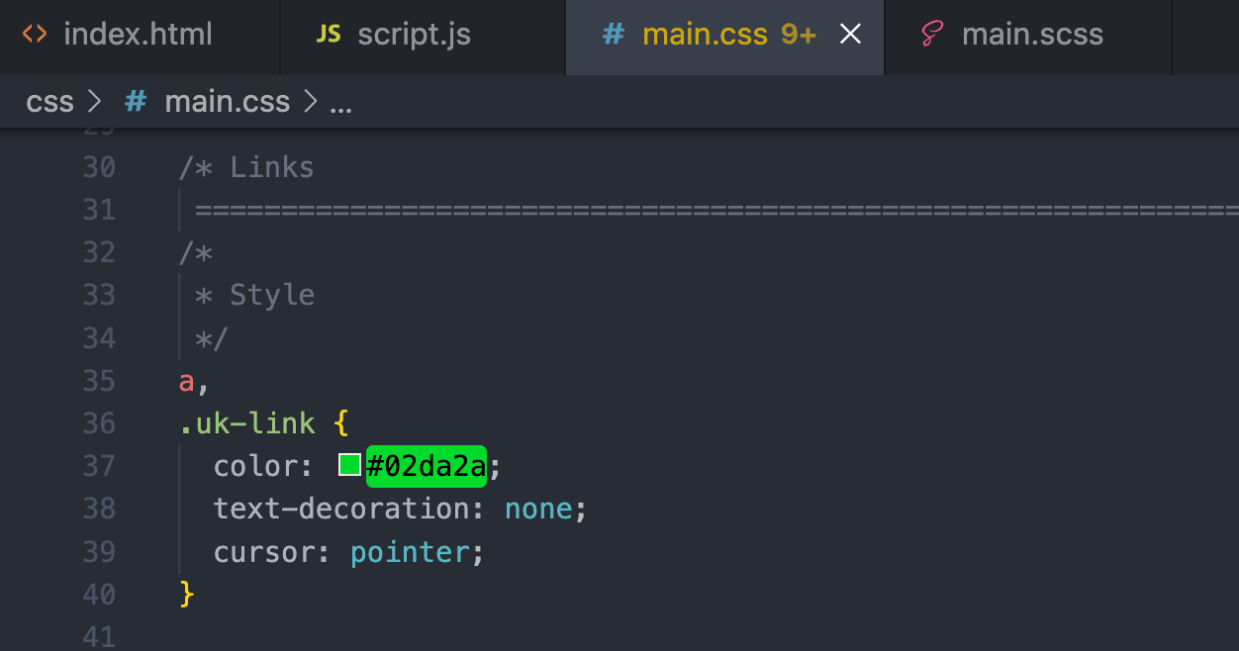The width and height of the screenshot is (1239, 651).
Task: Click the 9+ problems badge on main.css tab
Action: 799,35
